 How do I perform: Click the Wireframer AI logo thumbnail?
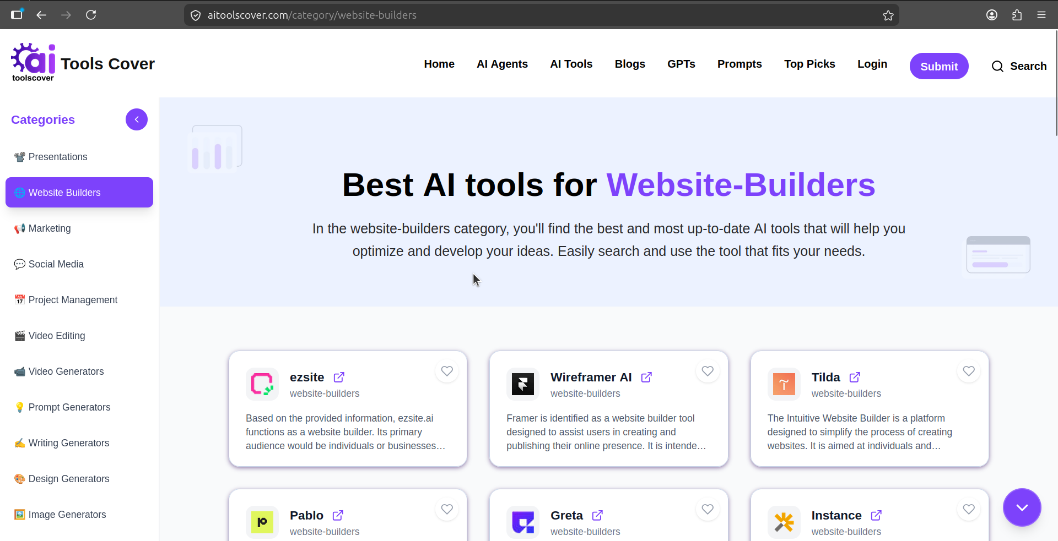pyautogui.click(x=523, y=384)
